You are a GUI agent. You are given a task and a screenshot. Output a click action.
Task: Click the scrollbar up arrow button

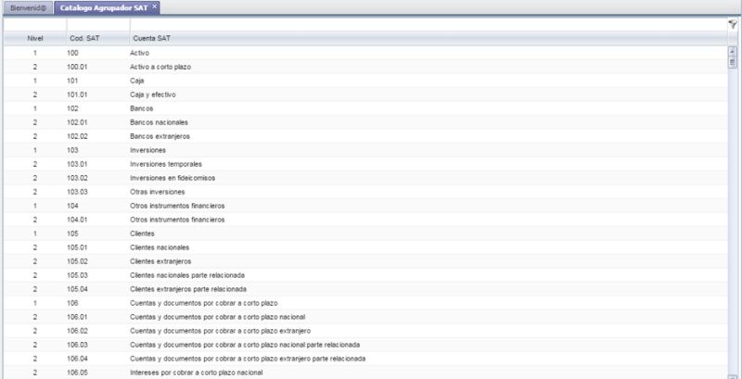tap(732, 51)
